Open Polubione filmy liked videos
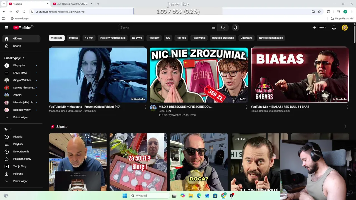The image size is (356, 200). [21, 159]
